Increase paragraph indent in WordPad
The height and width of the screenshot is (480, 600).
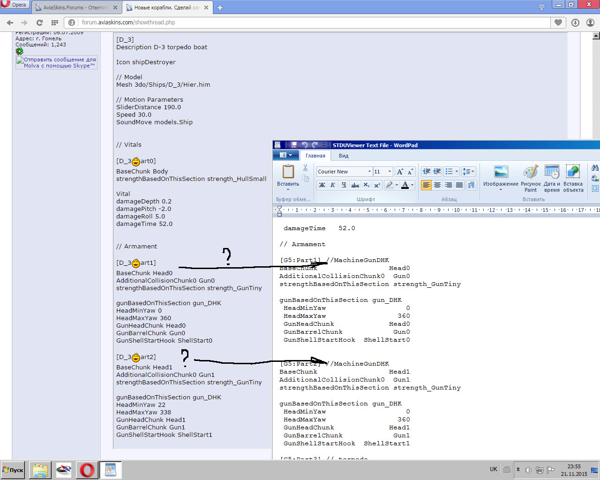pos(437,172)
